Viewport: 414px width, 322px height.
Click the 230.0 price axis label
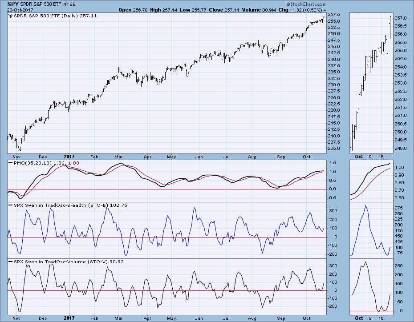(334, 85)
